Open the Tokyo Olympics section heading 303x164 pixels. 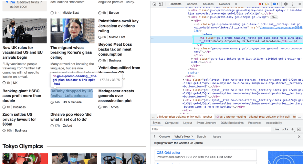pyautogui.click(x=23, y=146)
